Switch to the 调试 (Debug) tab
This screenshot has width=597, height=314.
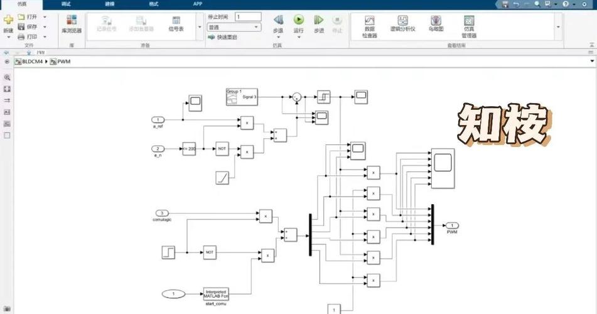66,4
